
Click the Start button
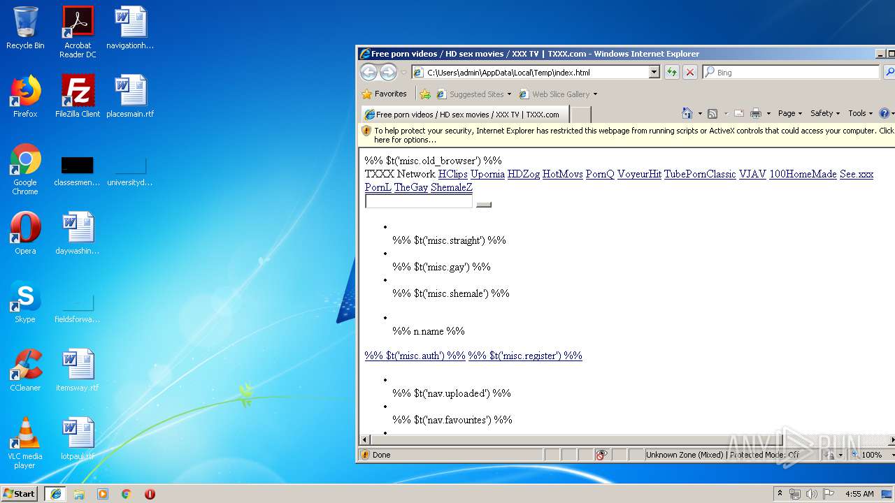[20, 494]
